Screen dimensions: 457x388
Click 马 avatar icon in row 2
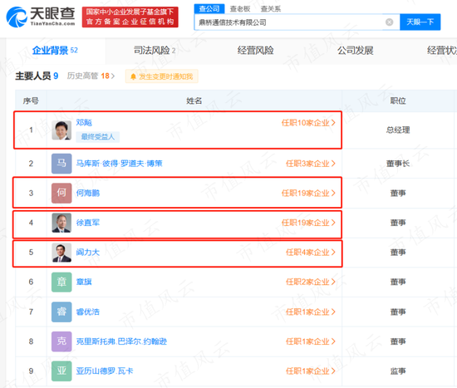61,164
